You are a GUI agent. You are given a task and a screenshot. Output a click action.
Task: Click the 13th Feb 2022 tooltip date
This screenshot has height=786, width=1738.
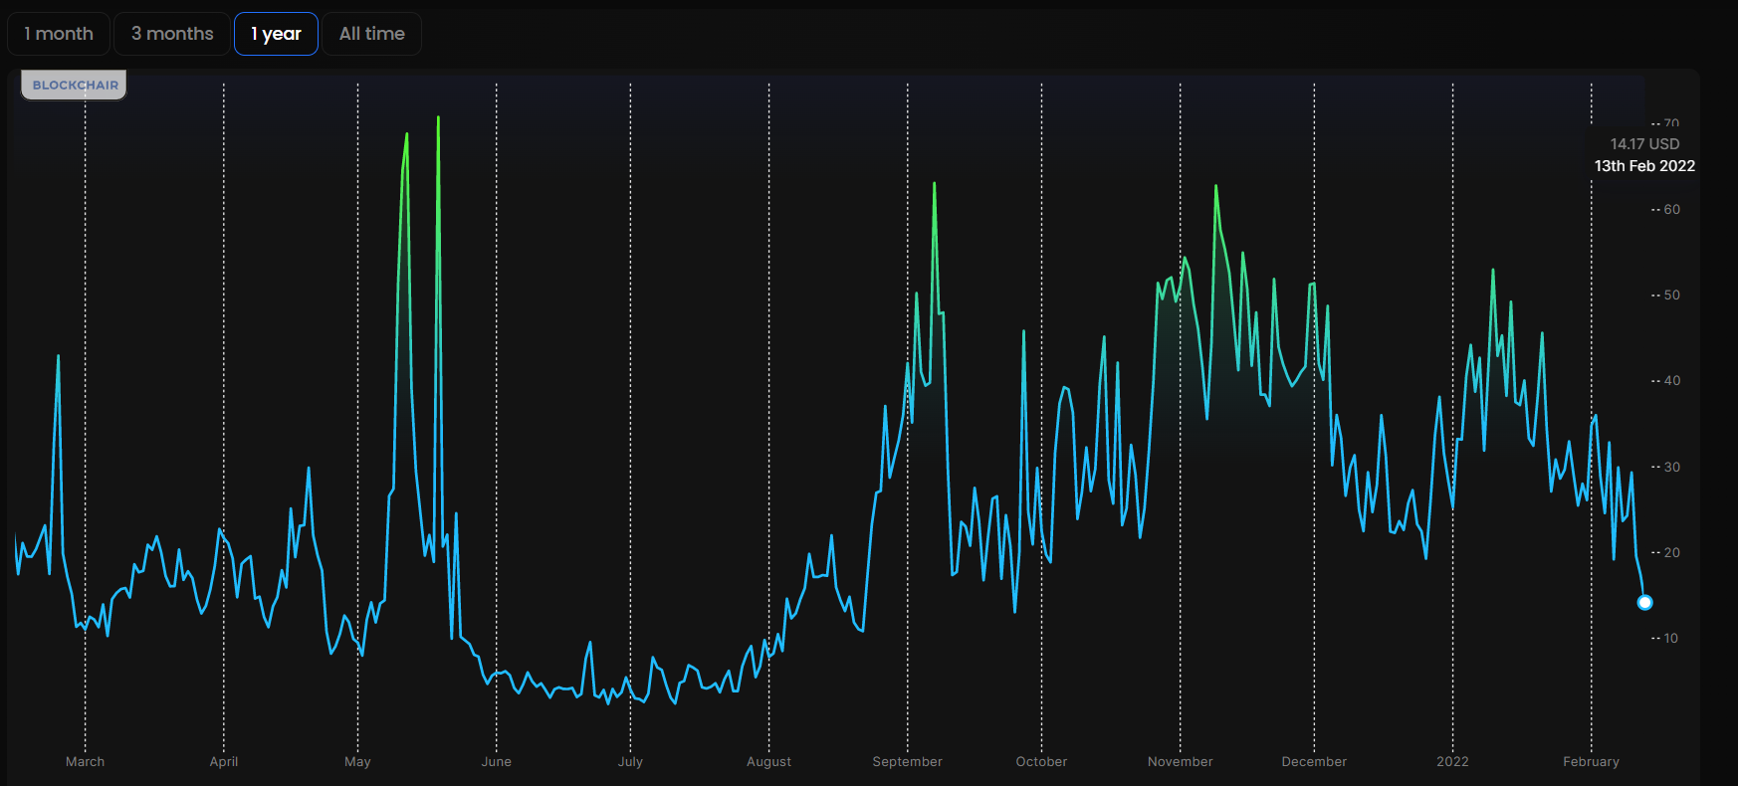[1644, 166]
